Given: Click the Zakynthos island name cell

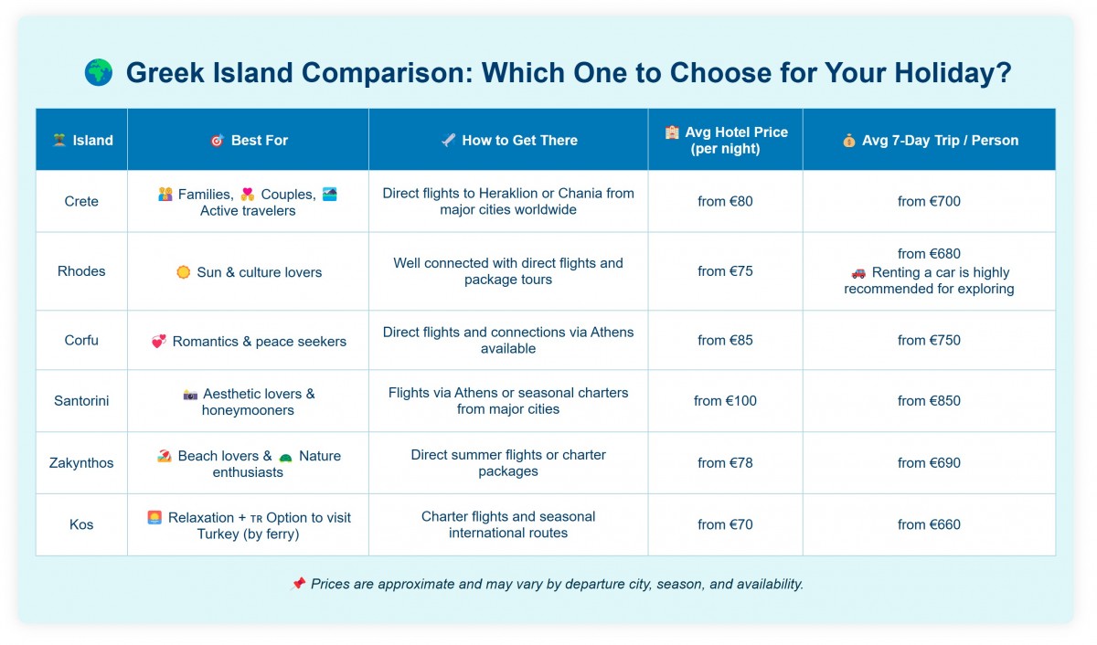Looking at the screenshot, I should point(81,463).
